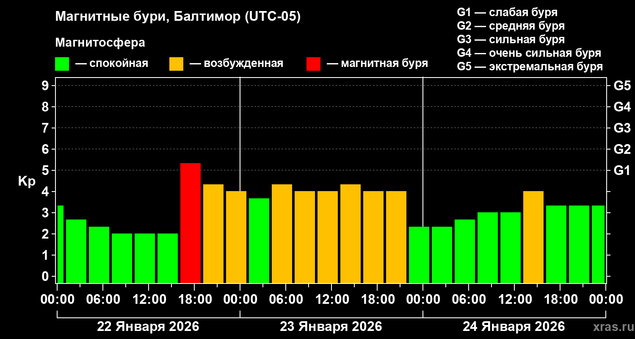This screenshot has height=339, width=635.
Task: Click the 'Магнитосфера' legend heading
Action: (x=100, y=43)
